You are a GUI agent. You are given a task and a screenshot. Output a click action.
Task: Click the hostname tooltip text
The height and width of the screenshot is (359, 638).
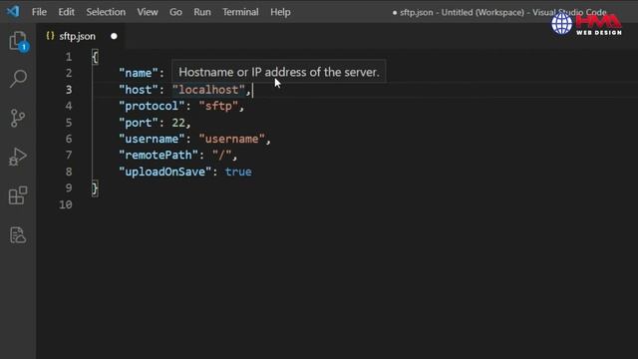[x=279, y=72]
